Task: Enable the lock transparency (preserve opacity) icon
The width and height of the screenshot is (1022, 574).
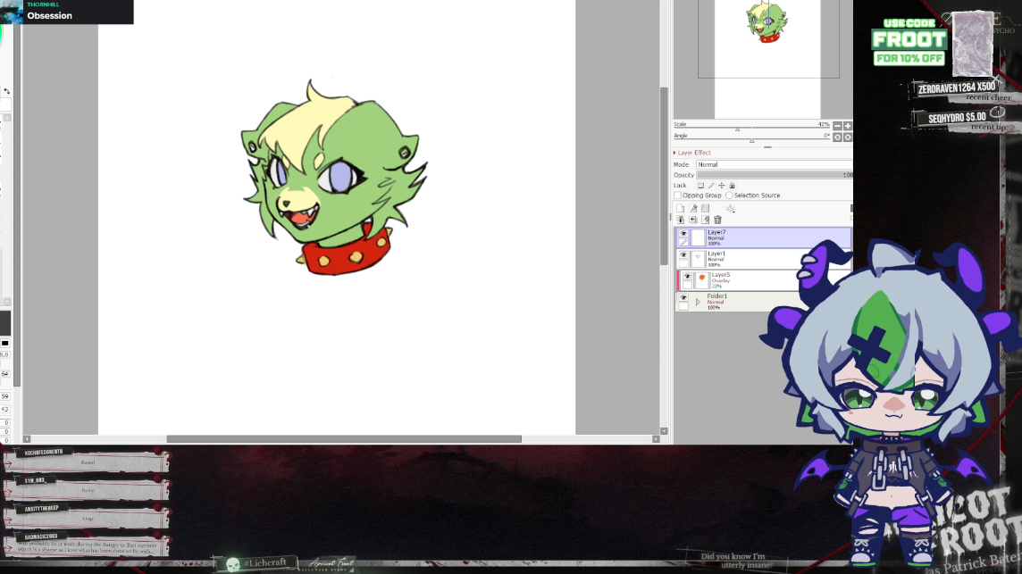Action: 700,186
